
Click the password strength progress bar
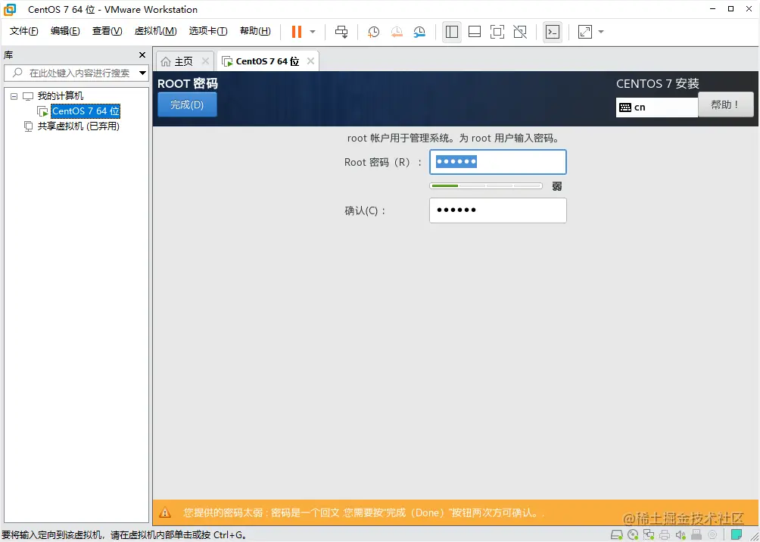coord(486,185)
